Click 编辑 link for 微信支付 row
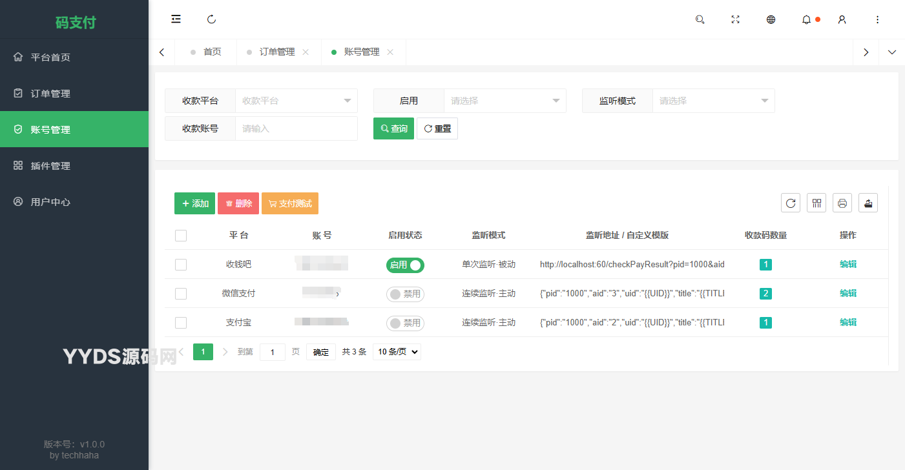This screenshot has height=470, width=905. 848,293
